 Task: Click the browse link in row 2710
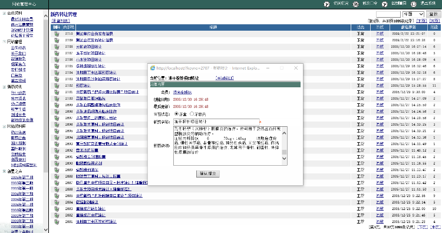coord(380,34)
